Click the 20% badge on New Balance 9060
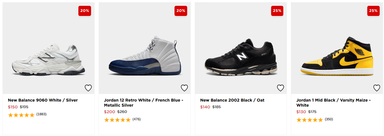This screenshot has width=384, height=136. click(x=85, y=11)
